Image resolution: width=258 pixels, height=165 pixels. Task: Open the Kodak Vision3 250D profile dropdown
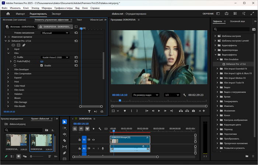[x=55, y=57]
